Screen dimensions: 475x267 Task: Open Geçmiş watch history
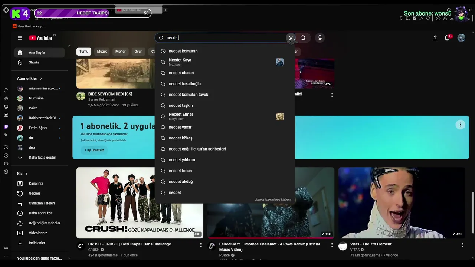pyautogui.click(x=39, y=194)
